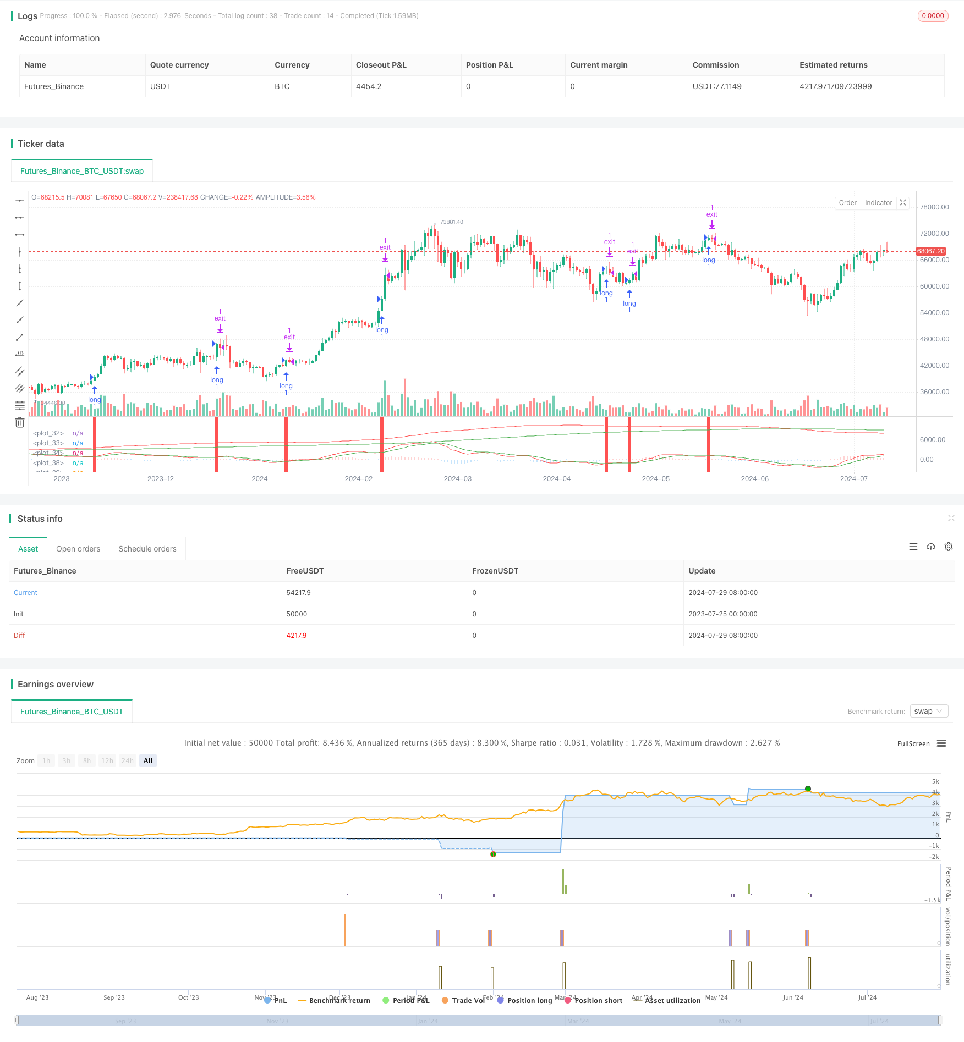
Task: Select the vertical straight line drawing tool
Action: (x=20, y=252)
